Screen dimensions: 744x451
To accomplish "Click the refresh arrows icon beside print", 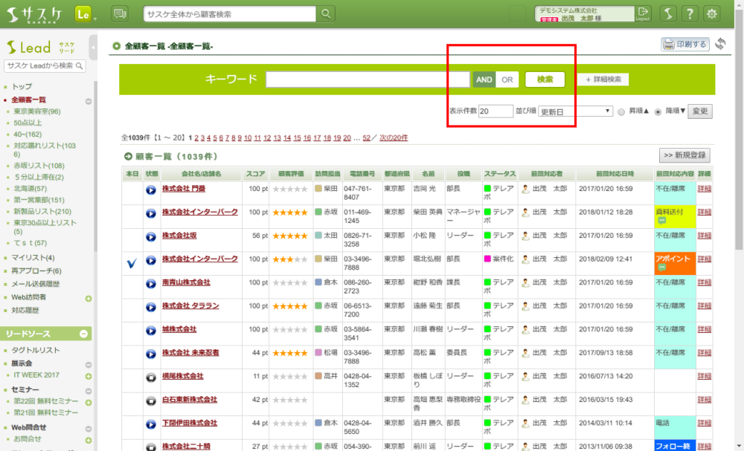I will tap(720, 45).
